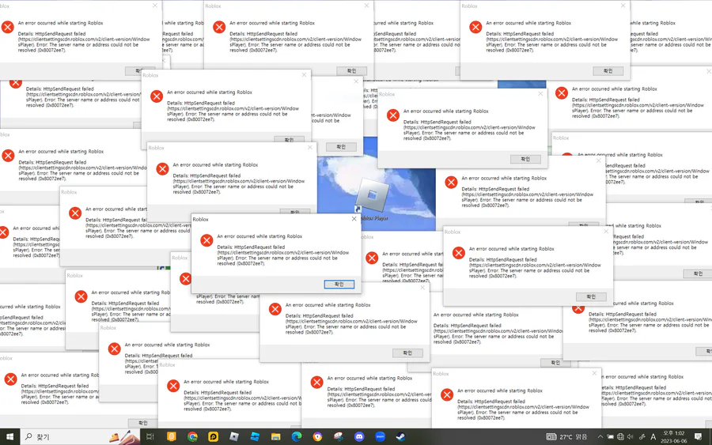
Task: Click the volume speaker tray icon
Action: (x=631, y=437)
